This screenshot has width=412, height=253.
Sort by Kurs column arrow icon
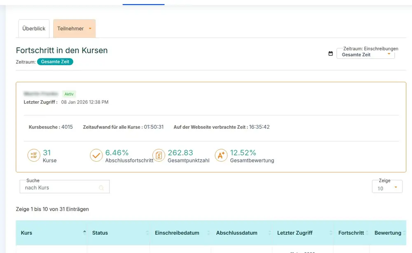[84, 232]
